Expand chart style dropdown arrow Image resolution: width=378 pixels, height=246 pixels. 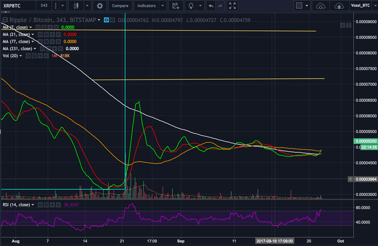point(87,6)
